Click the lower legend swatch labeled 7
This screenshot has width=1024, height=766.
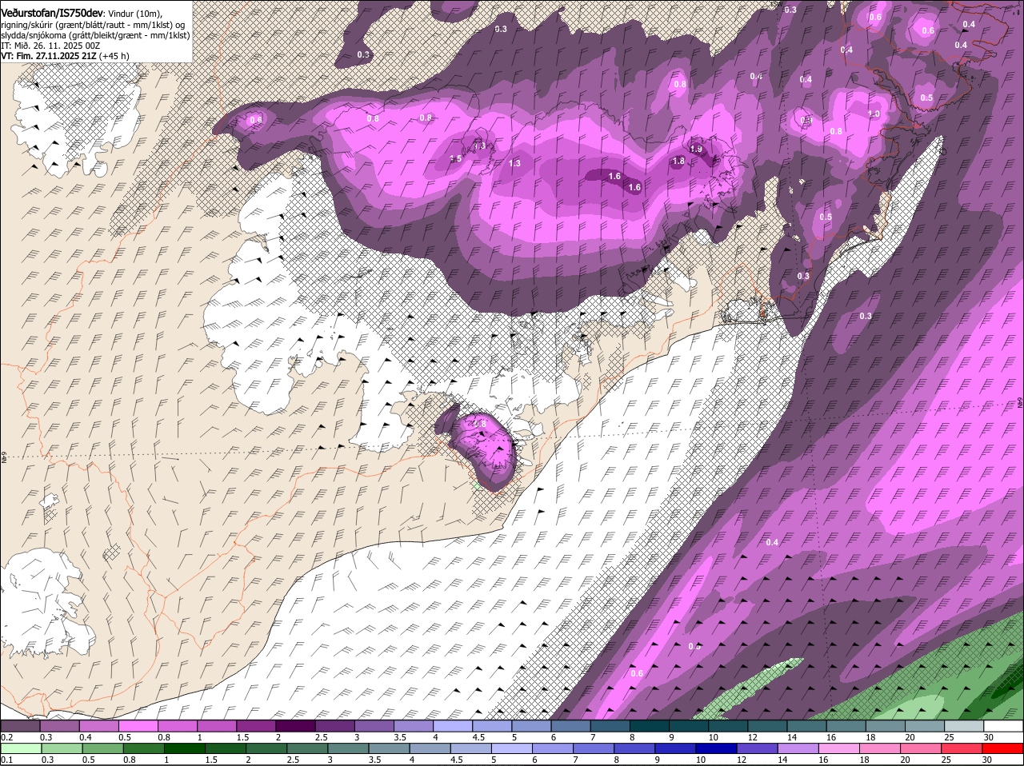[594, 748]
